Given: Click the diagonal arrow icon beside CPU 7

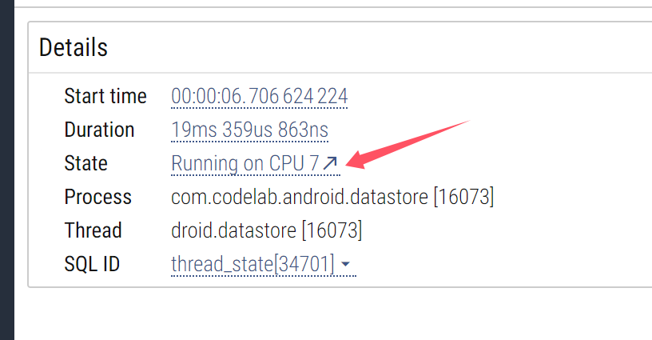Looking at the screenshot, I should [x=330, y=162].
